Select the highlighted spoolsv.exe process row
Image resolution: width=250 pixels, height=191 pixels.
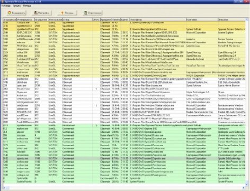(124, 158)
